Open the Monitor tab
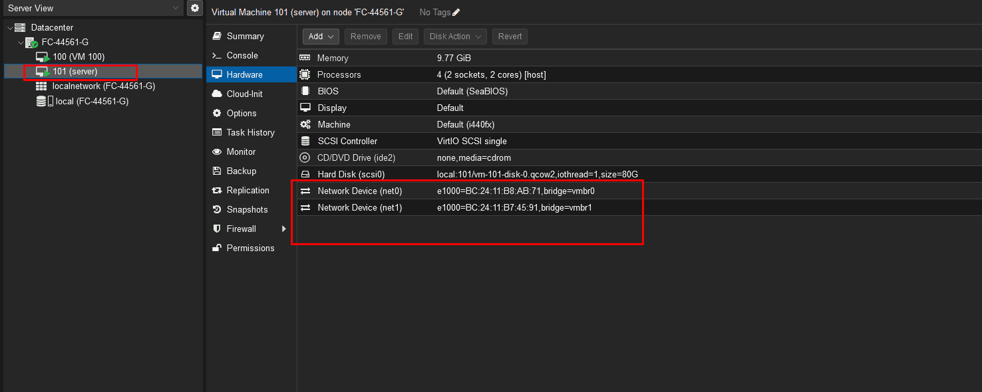The image size is (982, 392). (x=251, y=152)
